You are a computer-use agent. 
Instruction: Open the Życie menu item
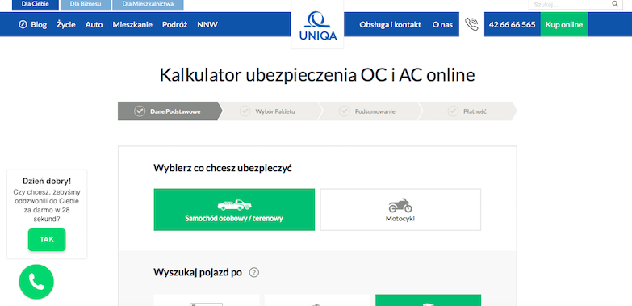(x=66, y=24)
